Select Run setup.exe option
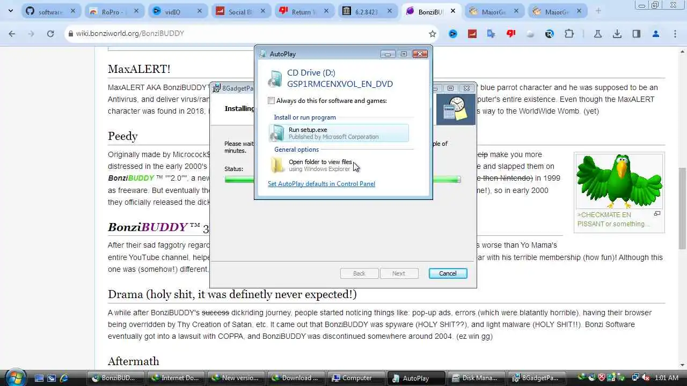The image size is (687, 386). [339, 133]
